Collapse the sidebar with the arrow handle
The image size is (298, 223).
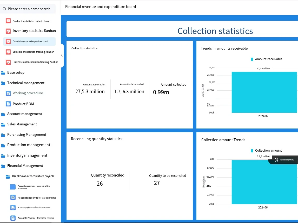click(x=62, y=55)
